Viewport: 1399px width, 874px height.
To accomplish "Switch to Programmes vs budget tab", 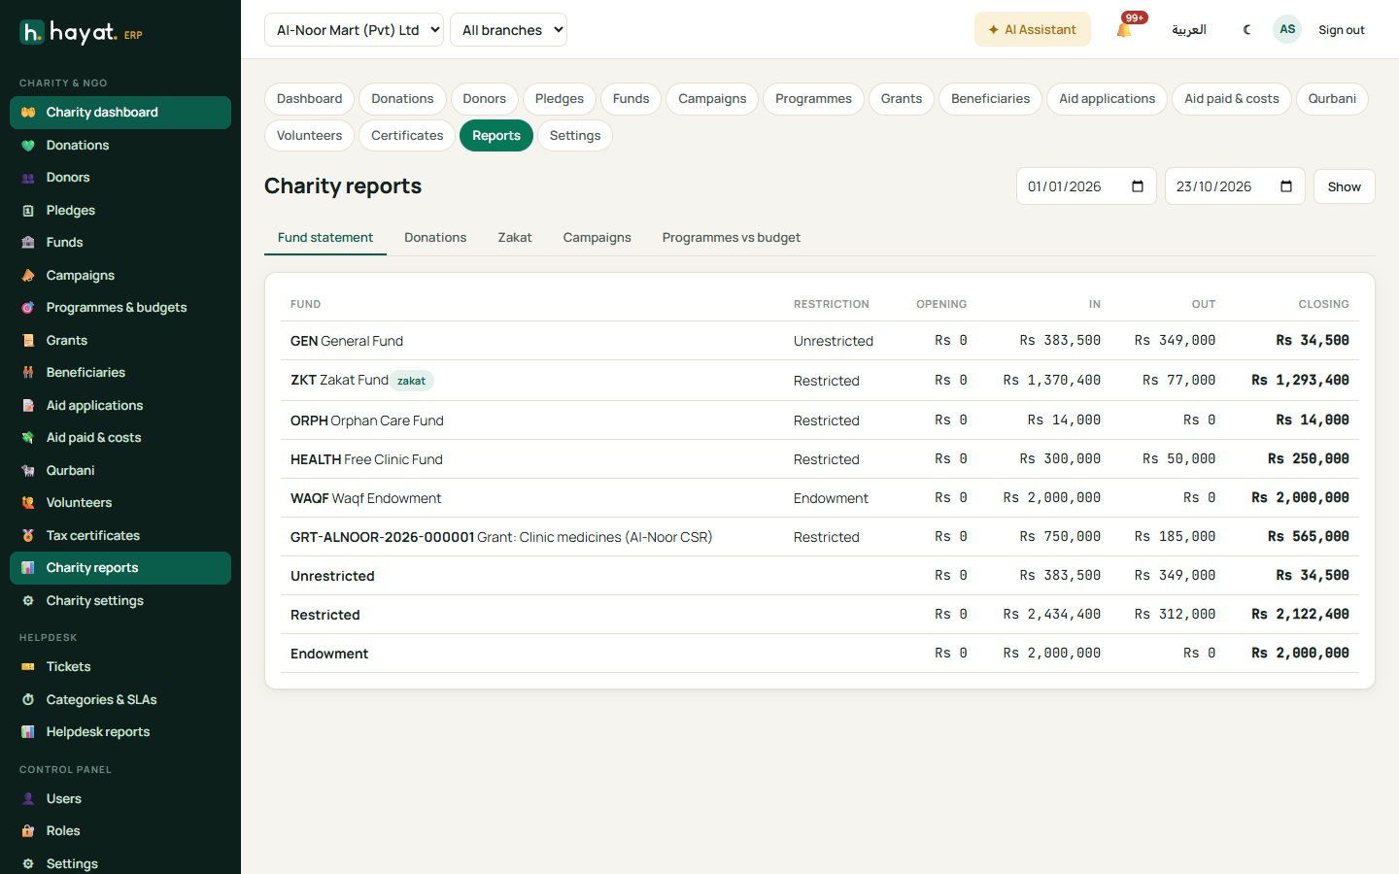I will click(x=732, y=238).
